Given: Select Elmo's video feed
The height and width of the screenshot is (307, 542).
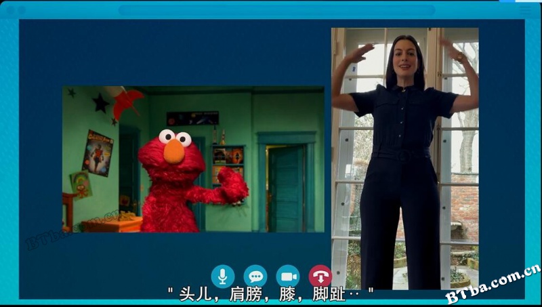Looking at the screenshot, I should tap(193, 159).
